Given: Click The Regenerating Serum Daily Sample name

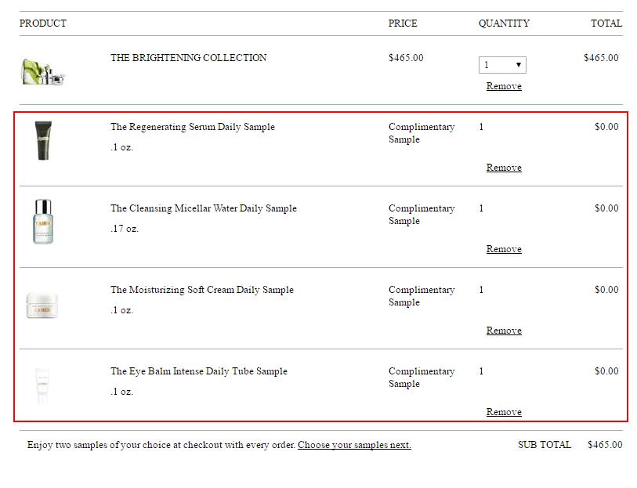Looking at the screenshot, I should (x=192, y=127).
